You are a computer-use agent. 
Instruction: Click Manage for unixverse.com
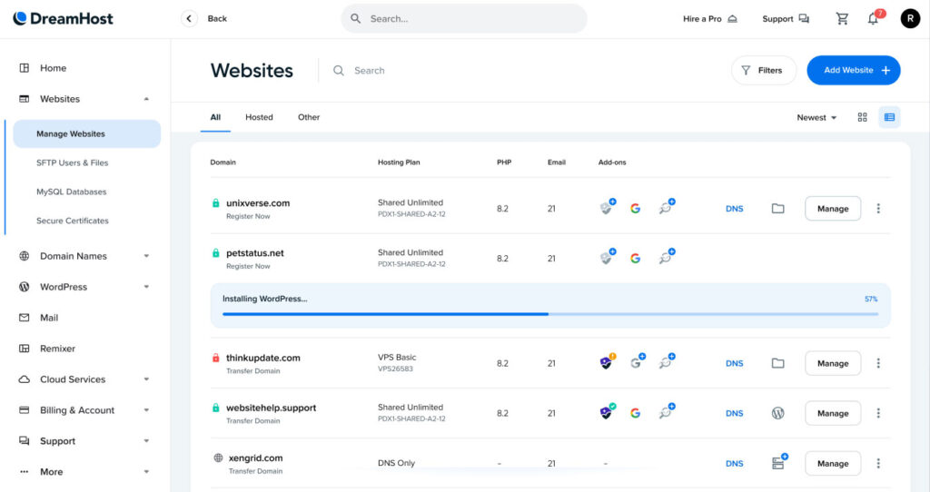[833, 209]
